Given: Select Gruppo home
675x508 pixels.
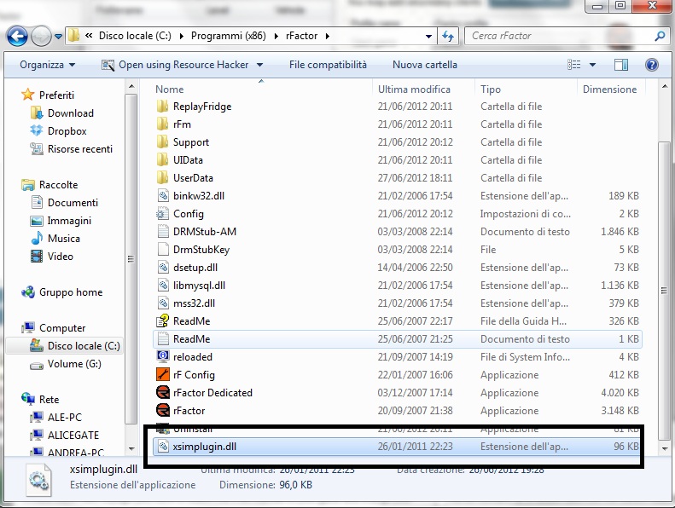Looking at the screenshot, I should point(71,292).
